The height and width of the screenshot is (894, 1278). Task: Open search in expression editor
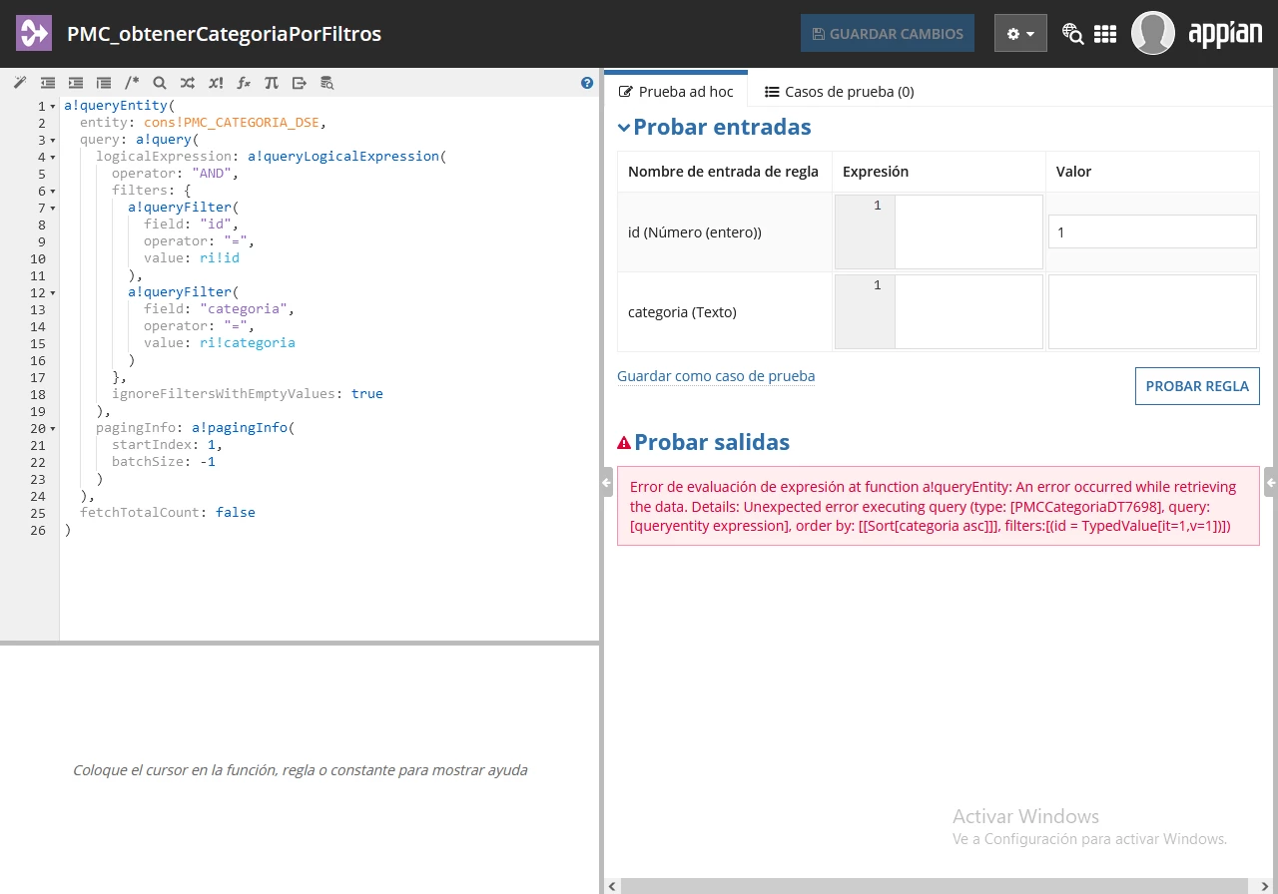click(160, 83)
